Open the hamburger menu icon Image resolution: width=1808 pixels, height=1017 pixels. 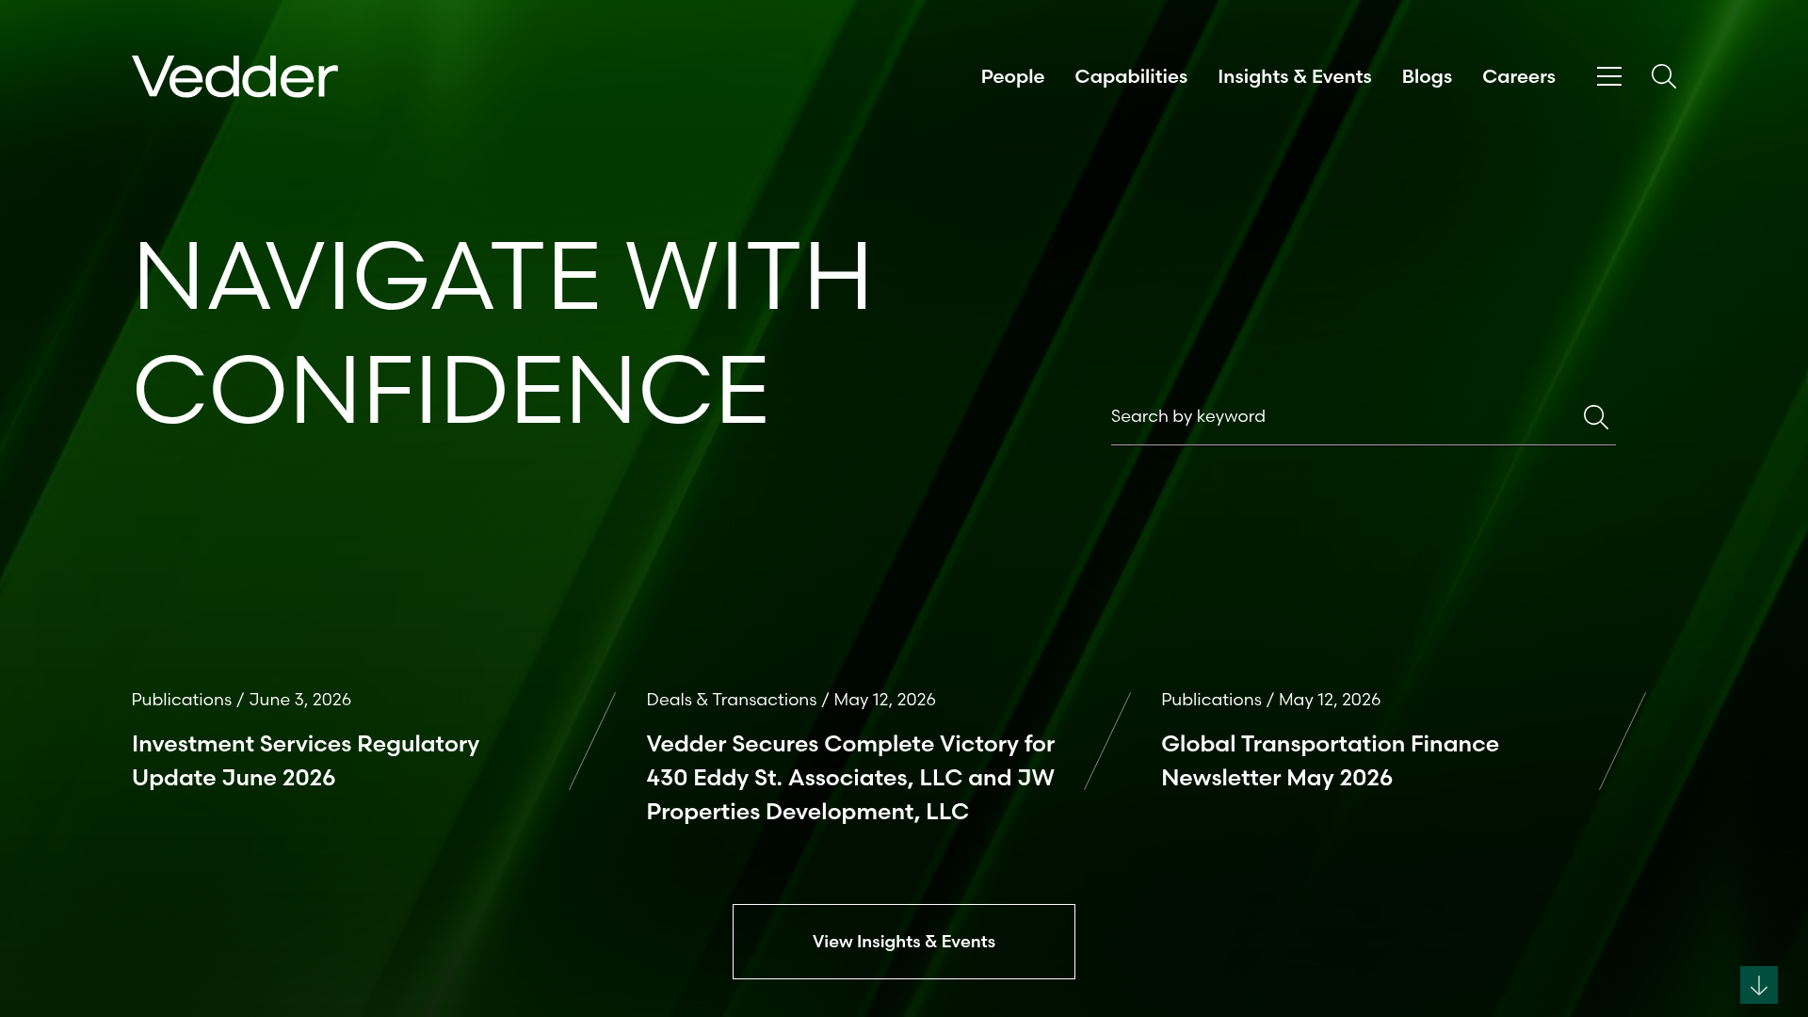(x=1608, y=76)
